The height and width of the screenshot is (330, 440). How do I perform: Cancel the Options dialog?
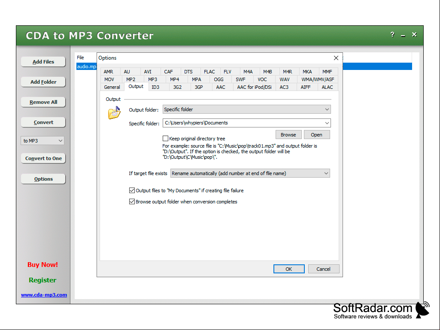pos(323,269)
